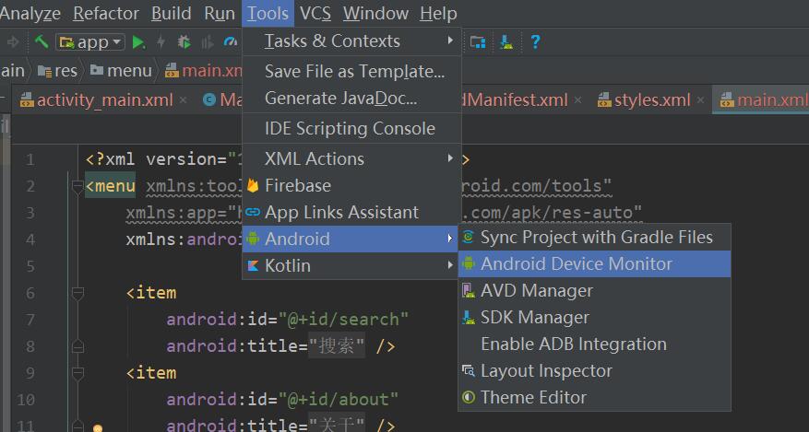This screenshot has height=432, width=809.
Task: Collapse the fold marker at line 6
Action: [x=77, y=293]
